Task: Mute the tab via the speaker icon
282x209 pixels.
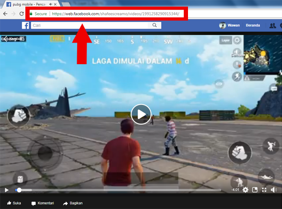Action: tap(51, 4)
